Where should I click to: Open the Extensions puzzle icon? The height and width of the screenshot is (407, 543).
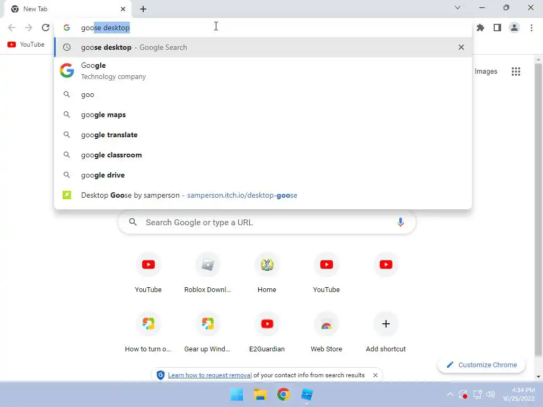480,28
